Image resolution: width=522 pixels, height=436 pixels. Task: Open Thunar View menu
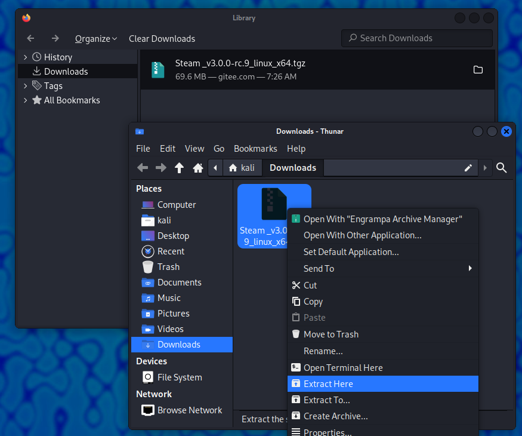(x=194, y=149)
